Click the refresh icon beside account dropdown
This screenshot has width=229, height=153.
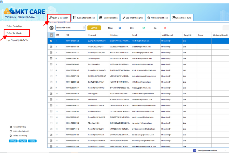pos(51,28)
